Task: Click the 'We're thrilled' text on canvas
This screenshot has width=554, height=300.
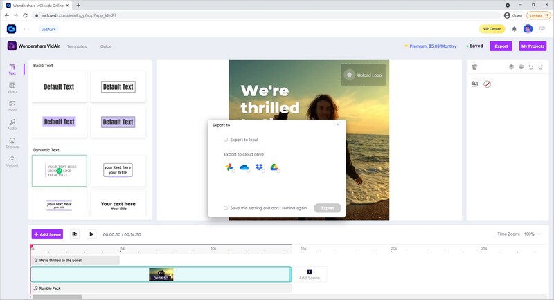Action: point(269,99)
